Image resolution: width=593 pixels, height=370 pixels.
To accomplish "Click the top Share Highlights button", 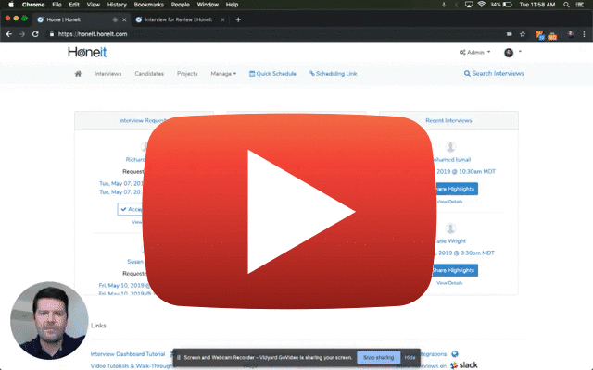I will [x=456, y=189].
